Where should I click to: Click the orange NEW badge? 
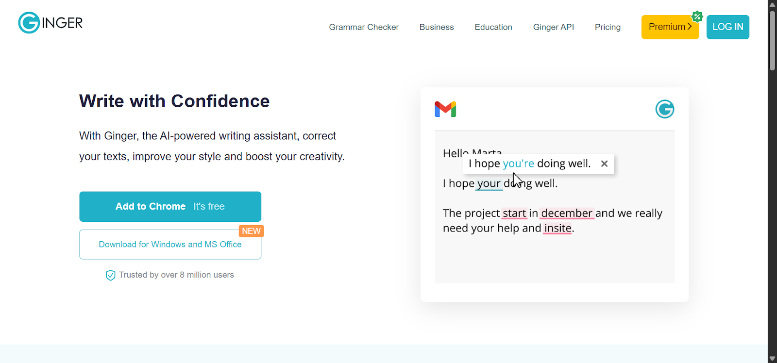(x=251, y=231)
